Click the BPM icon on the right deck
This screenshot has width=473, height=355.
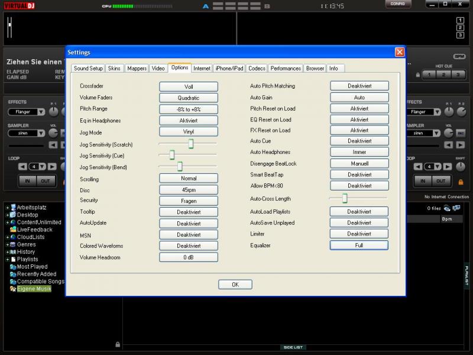pos(459,56)
